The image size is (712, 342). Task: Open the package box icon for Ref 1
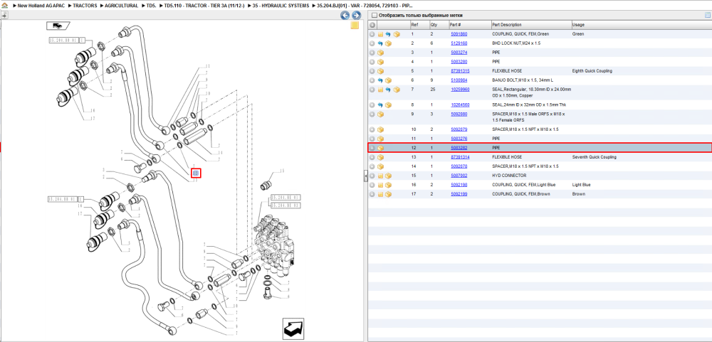click(397, 34)
